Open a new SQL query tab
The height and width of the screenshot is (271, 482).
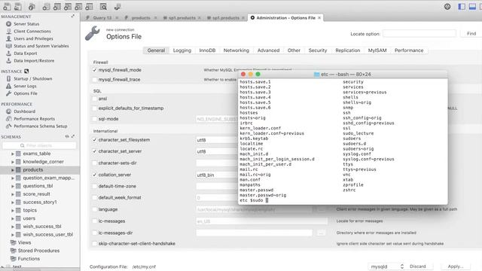pos(7,7)
